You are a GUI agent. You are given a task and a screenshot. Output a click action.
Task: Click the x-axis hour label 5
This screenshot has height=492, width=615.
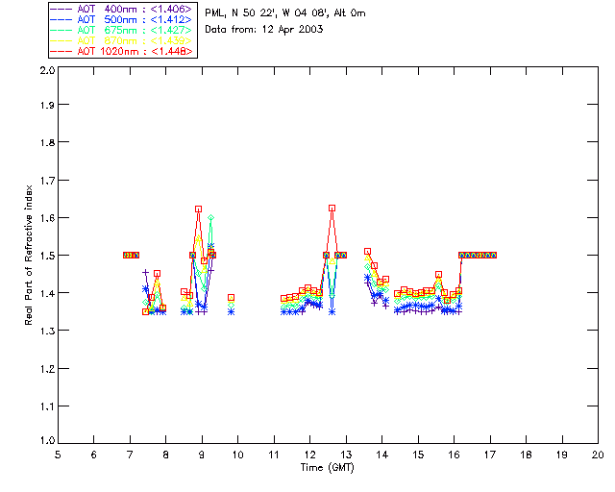(x=58, y=455)
